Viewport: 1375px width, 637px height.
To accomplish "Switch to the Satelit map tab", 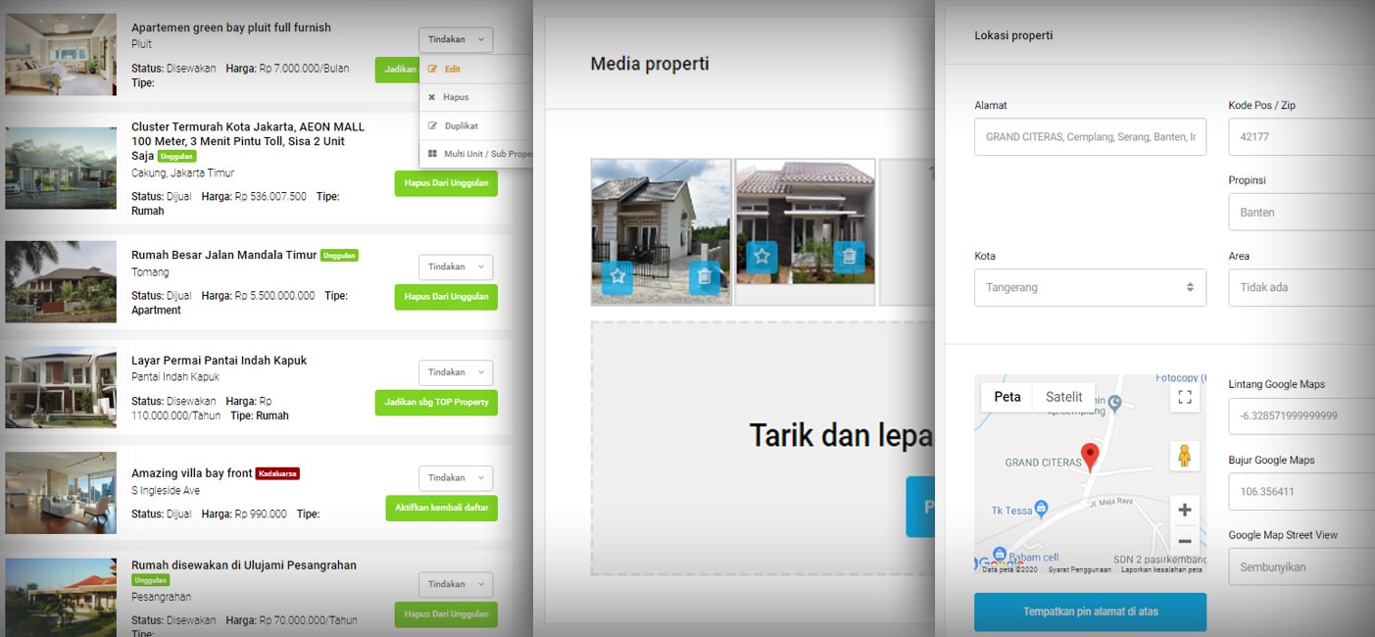I will [1063, 396].
